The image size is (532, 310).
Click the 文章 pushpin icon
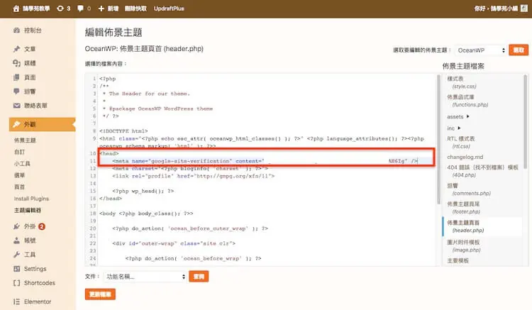(x=16, y=49)
